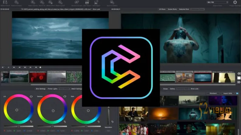The width and height of the screenshot is (241, 135).
Task: Click the vertical Saturation slider
Action: pos(108,116)
